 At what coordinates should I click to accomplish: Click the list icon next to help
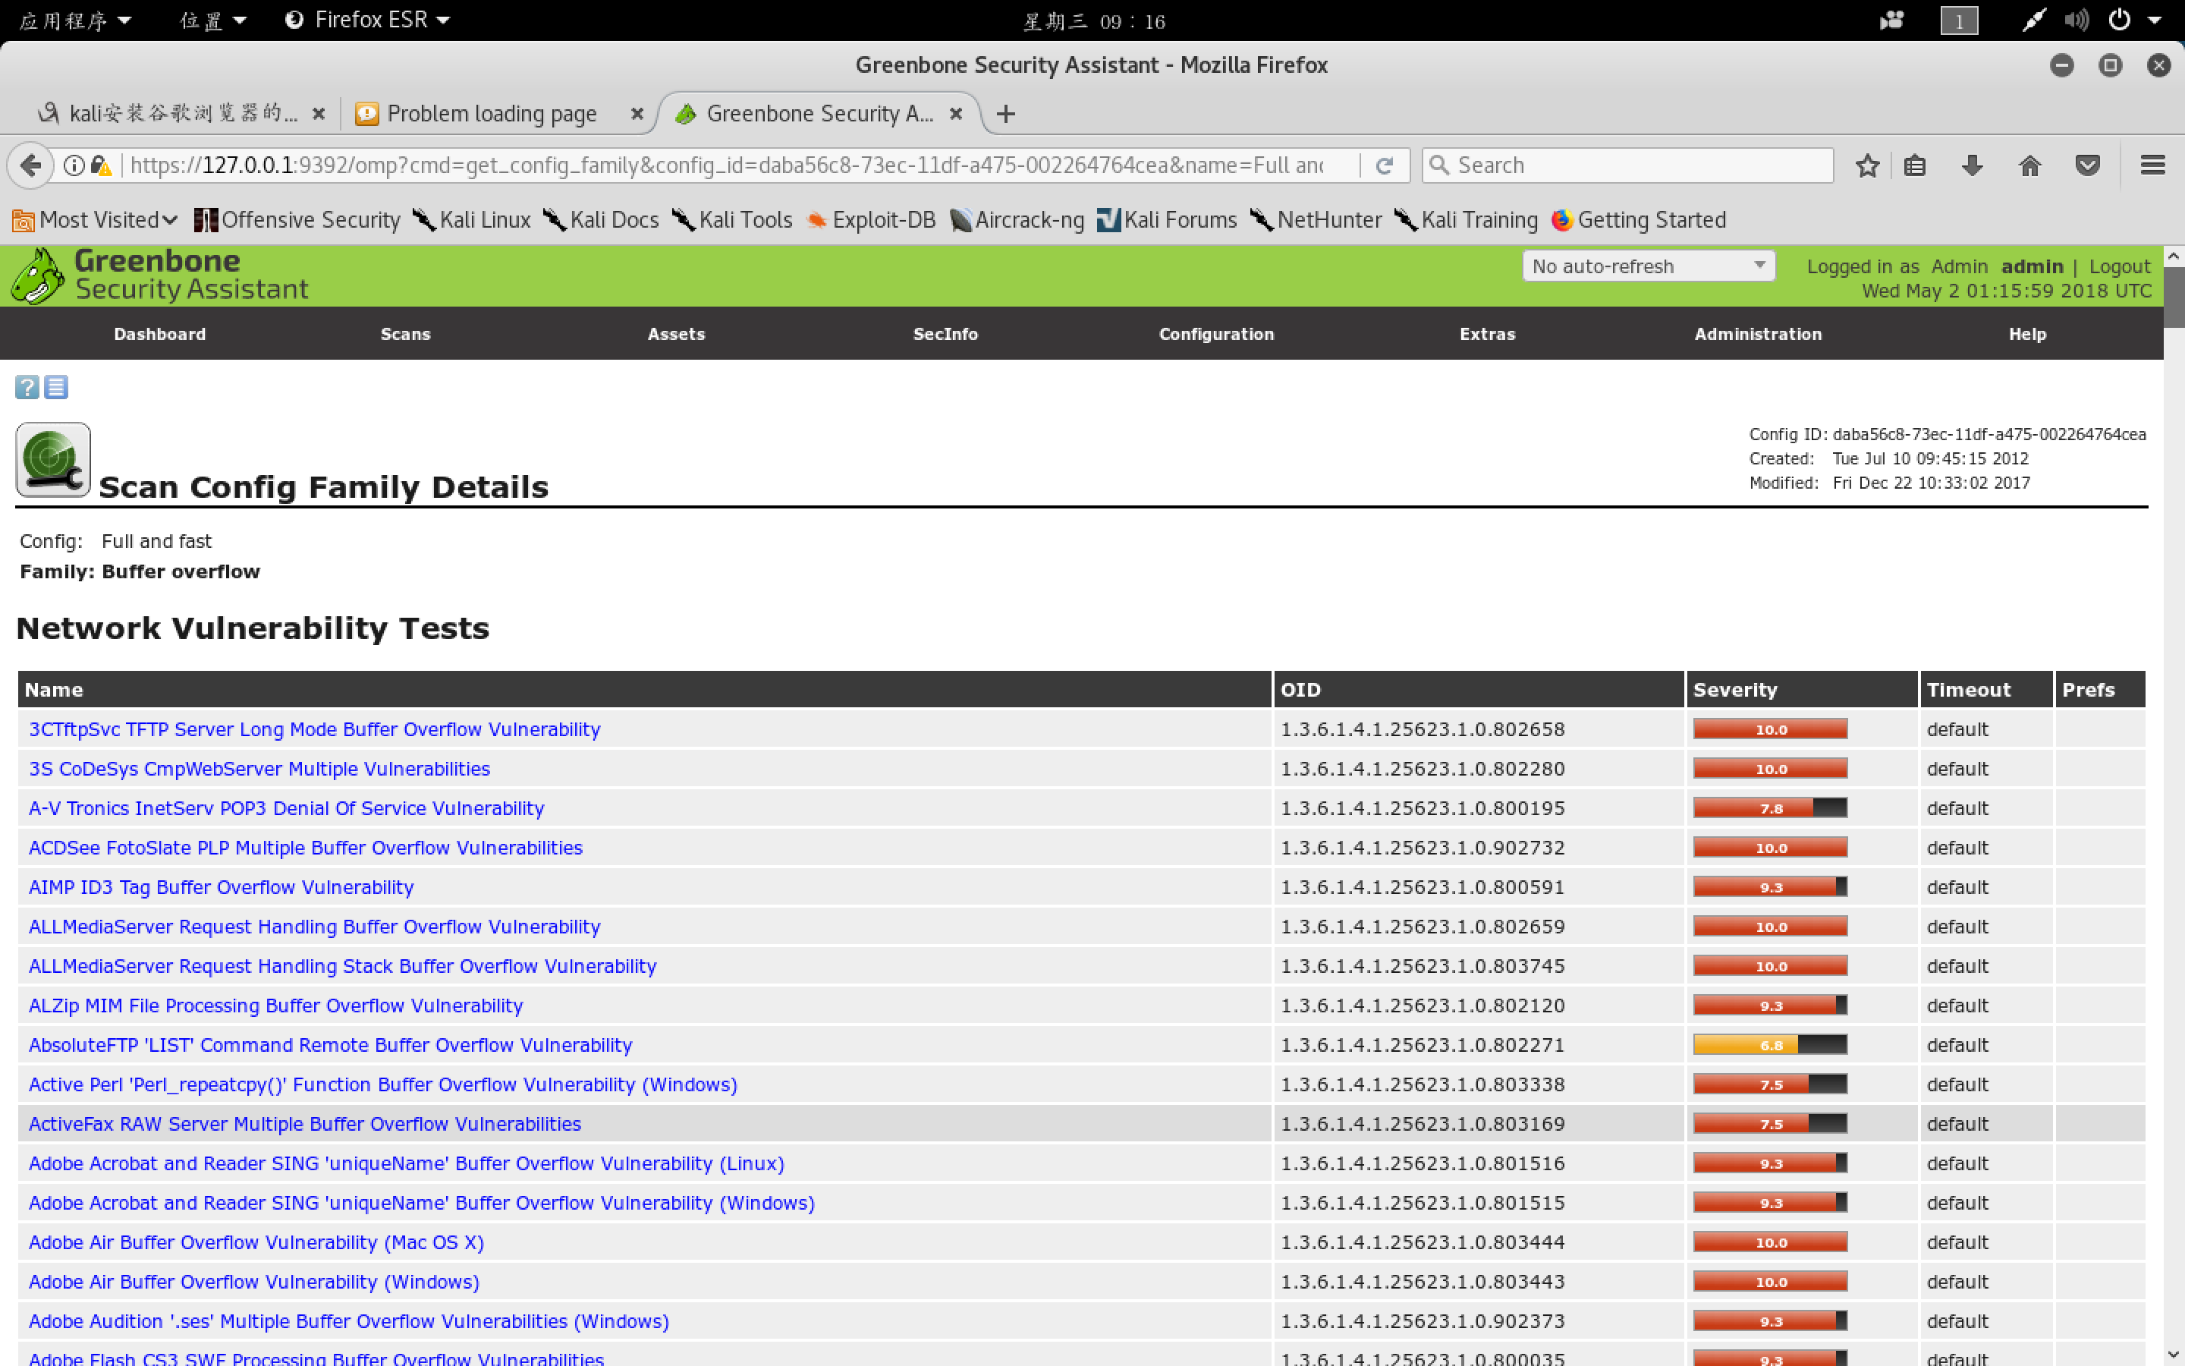[56, 387]
